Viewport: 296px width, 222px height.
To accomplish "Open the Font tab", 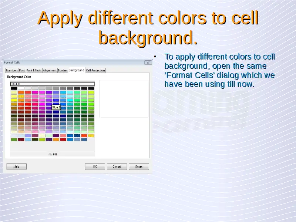I will point(22,70).
